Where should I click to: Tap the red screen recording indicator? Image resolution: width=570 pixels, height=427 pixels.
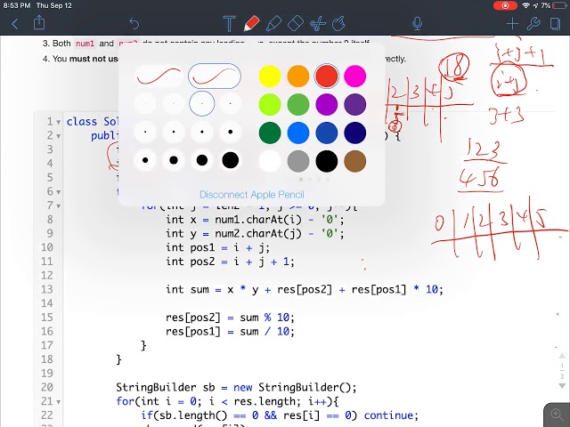point(505,5)
